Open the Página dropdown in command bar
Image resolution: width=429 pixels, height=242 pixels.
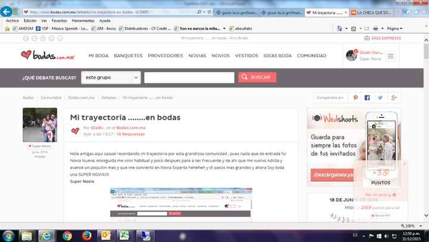tap(394, 29)
